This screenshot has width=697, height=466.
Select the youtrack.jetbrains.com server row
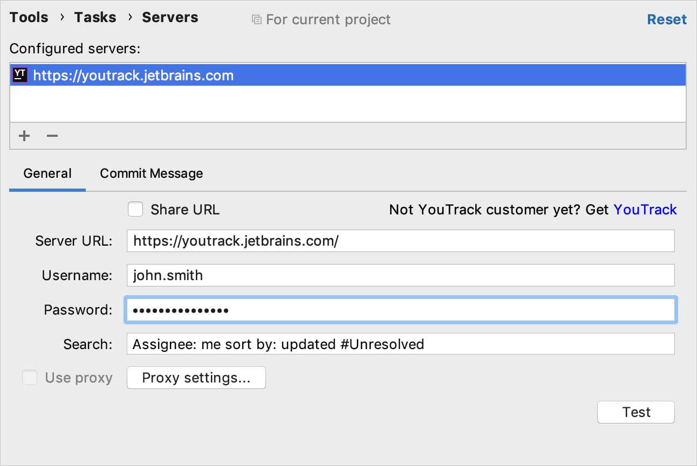coord(348,75)
